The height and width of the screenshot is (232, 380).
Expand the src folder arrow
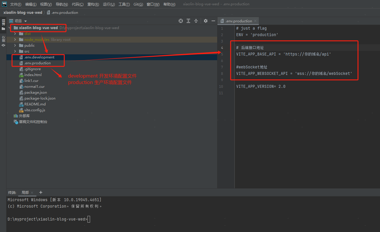[15, 51]
